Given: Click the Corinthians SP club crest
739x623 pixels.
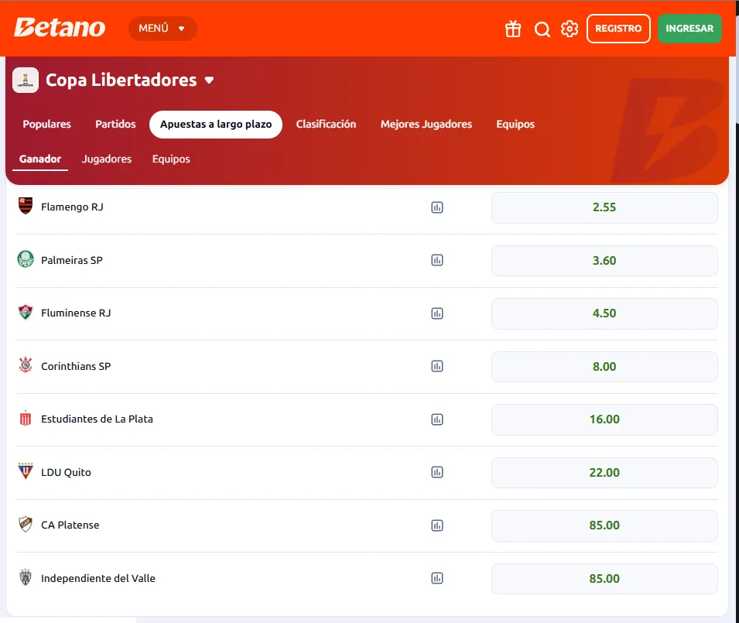Looking at the screenshot, I should point(26,365).
